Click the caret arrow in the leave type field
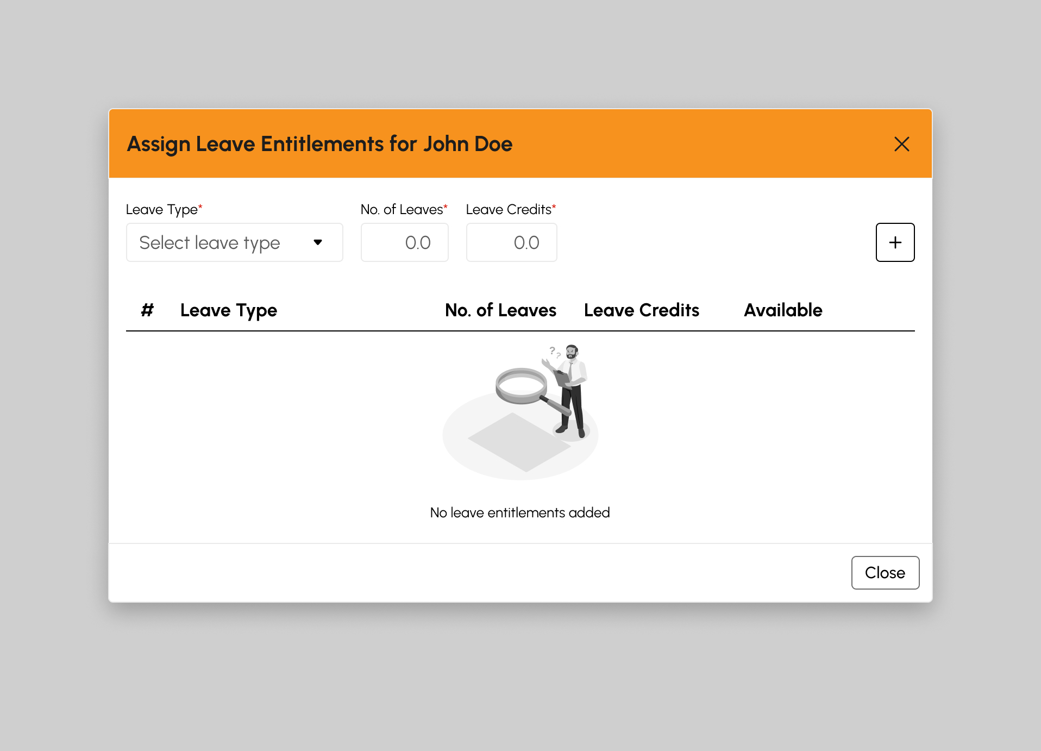 pos(318,242)
